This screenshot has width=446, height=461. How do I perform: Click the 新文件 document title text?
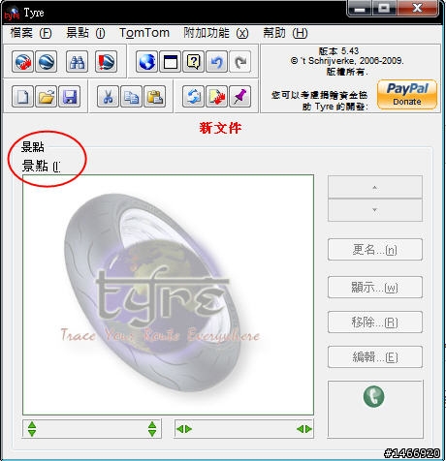point(220,128)
